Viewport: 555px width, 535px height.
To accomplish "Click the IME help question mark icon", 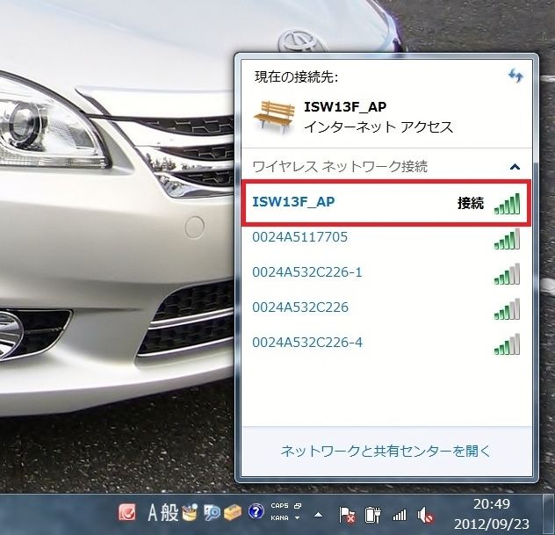I will [x=256, y=512].
